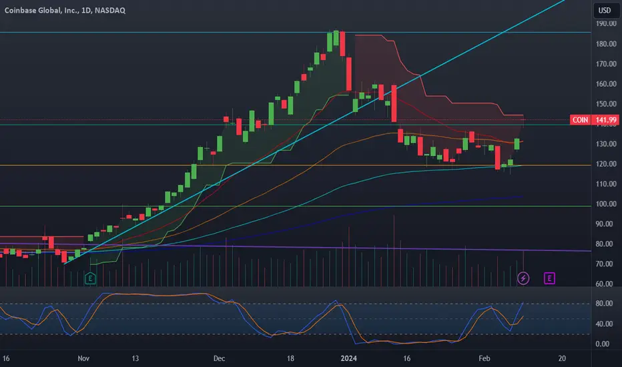Click the magenta upcoming earnings E marker
Image resolution: width=622 pixels, height=367 pixels.
pyautogui.click(x=549, y=278)
